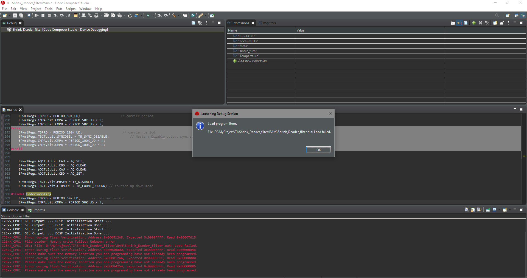Click the New file icon in toolbar
Viewport: 527px width, 278px height.
pos(5,16)
